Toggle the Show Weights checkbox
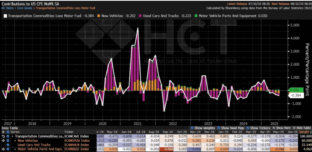 192,128
